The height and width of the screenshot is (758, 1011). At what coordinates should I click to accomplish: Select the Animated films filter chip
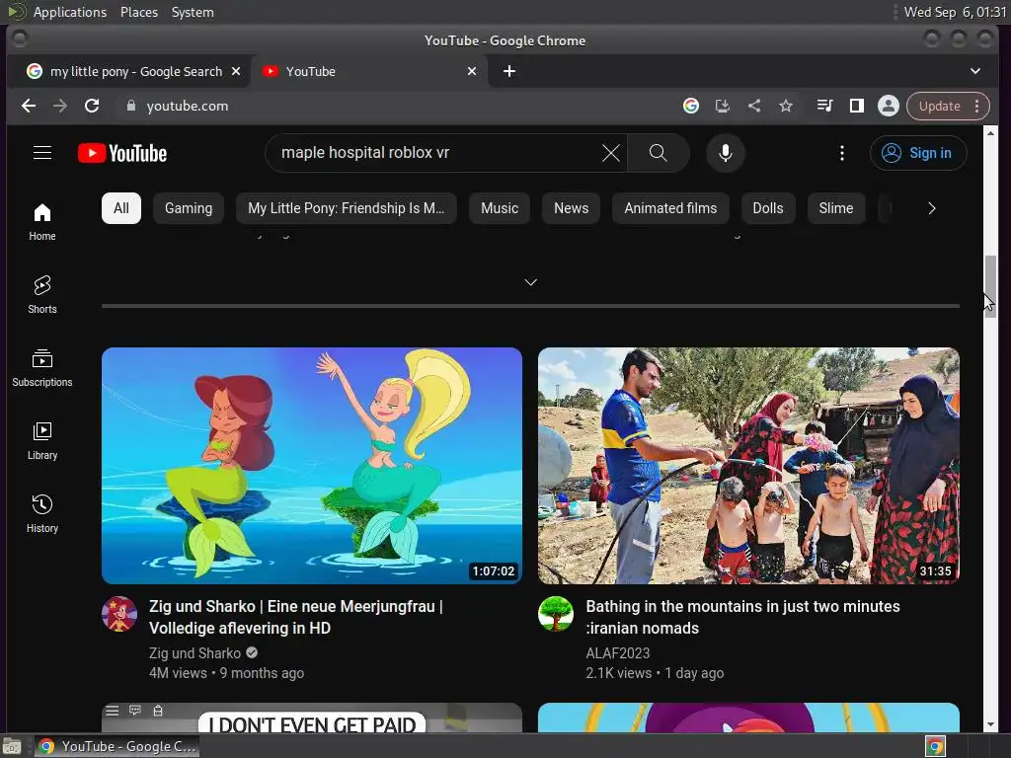pos(670,208)
